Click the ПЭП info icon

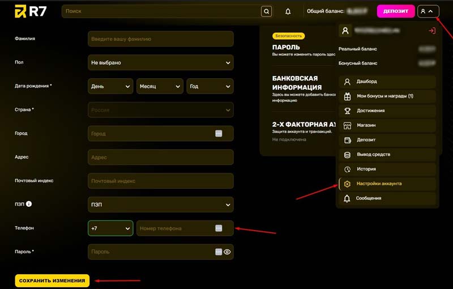(29, 204)
